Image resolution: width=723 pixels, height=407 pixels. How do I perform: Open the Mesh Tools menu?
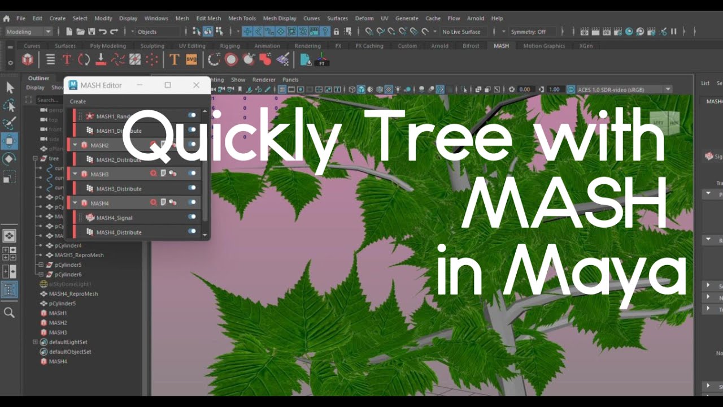click(242, 18)
